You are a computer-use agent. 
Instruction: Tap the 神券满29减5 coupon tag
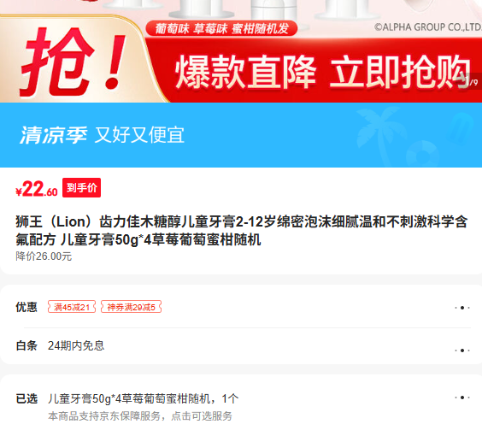pos(131,307)
